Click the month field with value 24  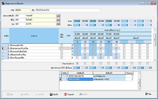pos(93,25)
